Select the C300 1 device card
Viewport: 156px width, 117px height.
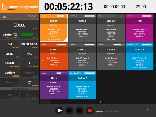coord(82,28)
